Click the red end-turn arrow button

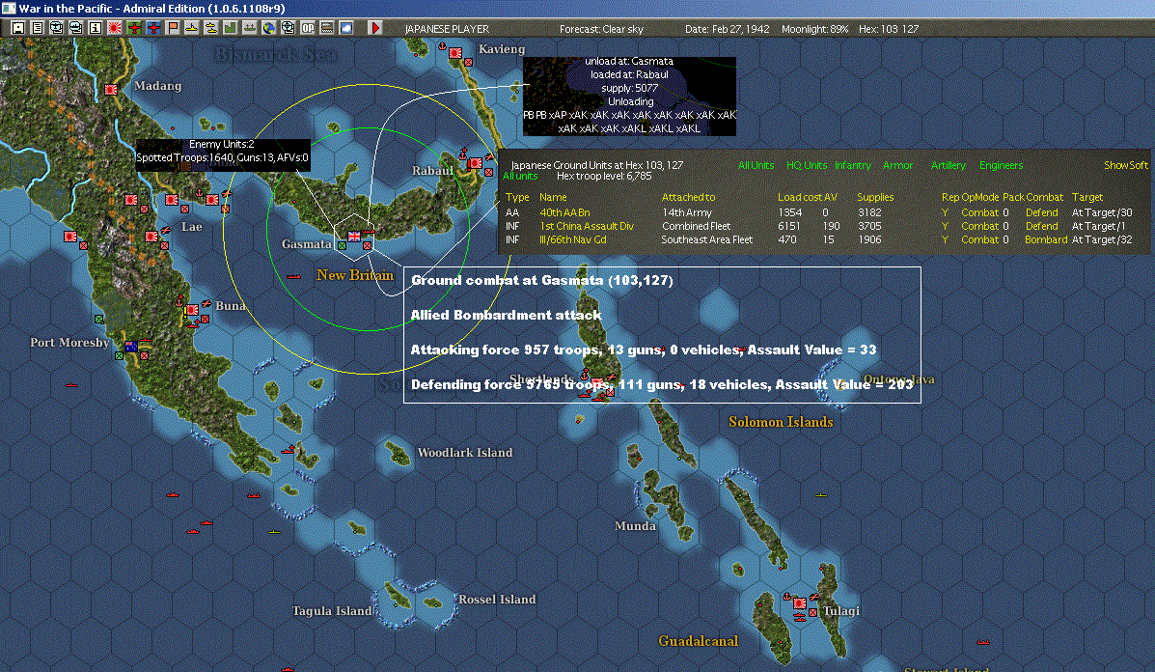click(x=375, y=28)
